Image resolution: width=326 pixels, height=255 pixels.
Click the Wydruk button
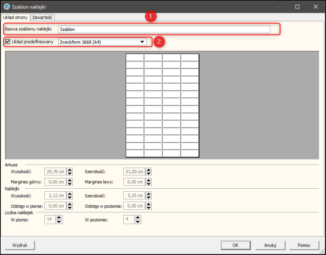[x=20, y=245]
